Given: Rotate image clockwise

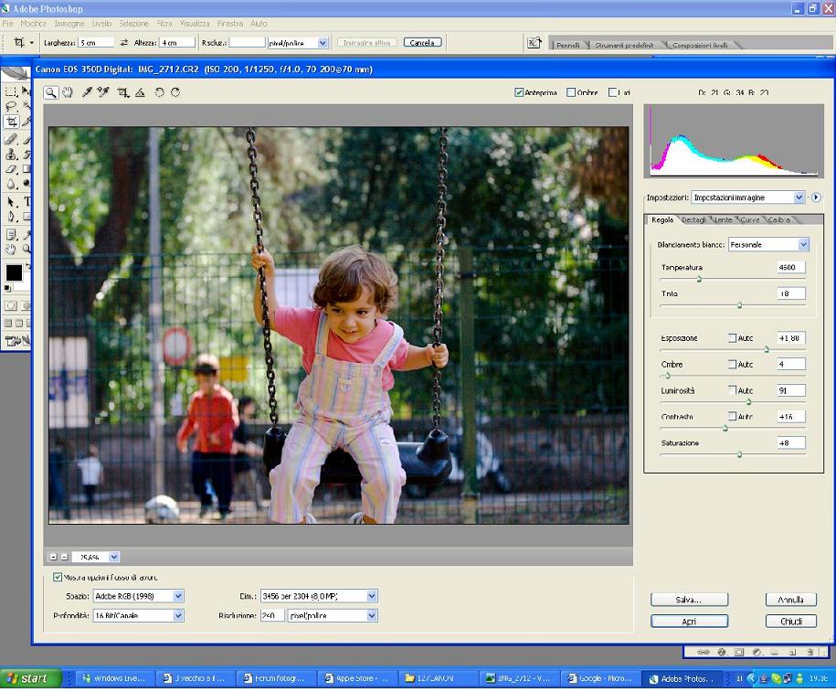Looking at the screenshot, I should [x=175, y=92].
